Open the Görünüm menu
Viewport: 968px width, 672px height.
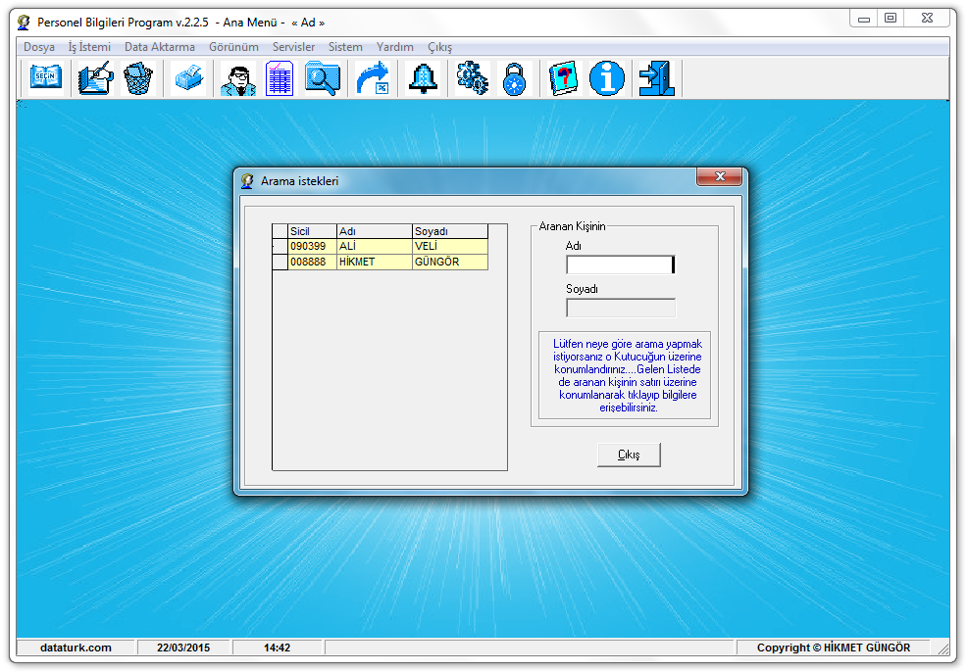coord(233,47)
